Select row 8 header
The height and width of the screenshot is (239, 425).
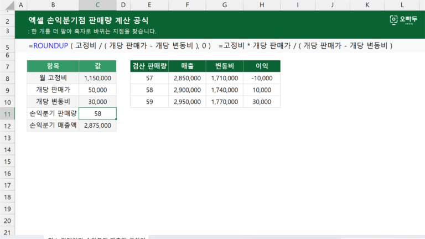pos(7,79)
